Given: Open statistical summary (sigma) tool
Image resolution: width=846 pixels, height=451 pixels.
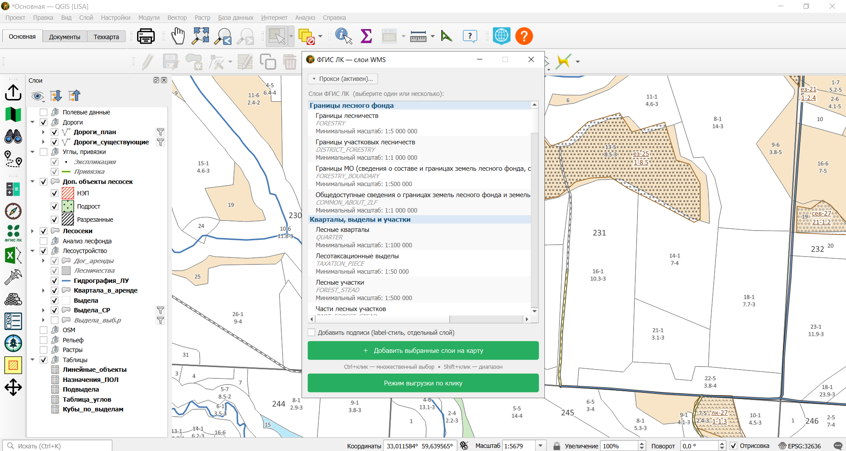Looking at the screenshot, I should 366,36.
